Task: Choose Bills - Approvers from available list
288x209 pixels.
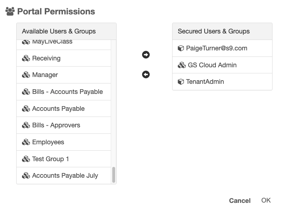Action: pyautogui.click(x=56, y=125)
